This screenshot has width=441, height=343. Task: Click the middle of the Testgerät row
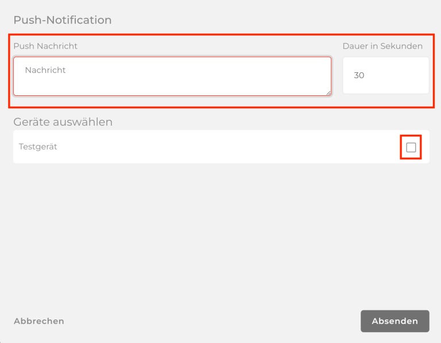click(x=220, y=147)
